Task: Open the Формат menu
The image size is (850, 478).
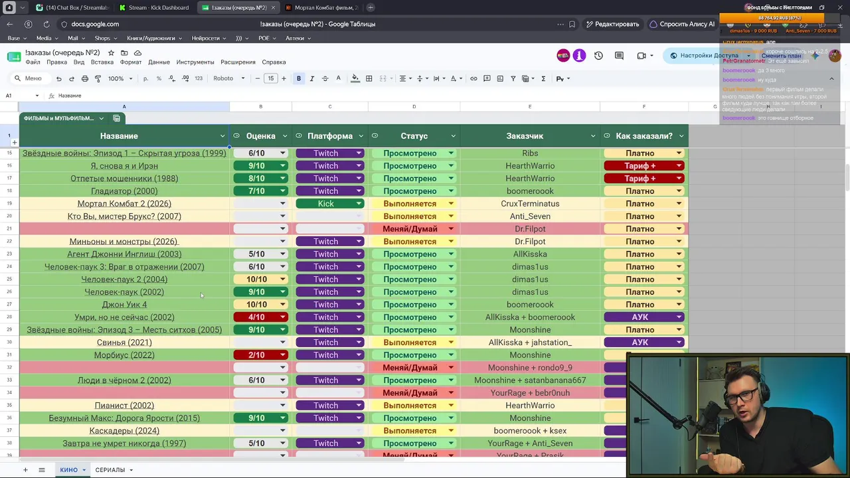Action: coord(131,62)
